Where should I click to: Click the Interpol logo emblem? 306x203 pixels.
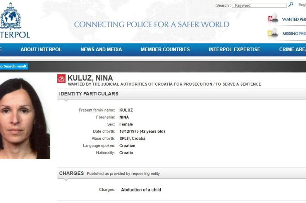click(10, 16)
